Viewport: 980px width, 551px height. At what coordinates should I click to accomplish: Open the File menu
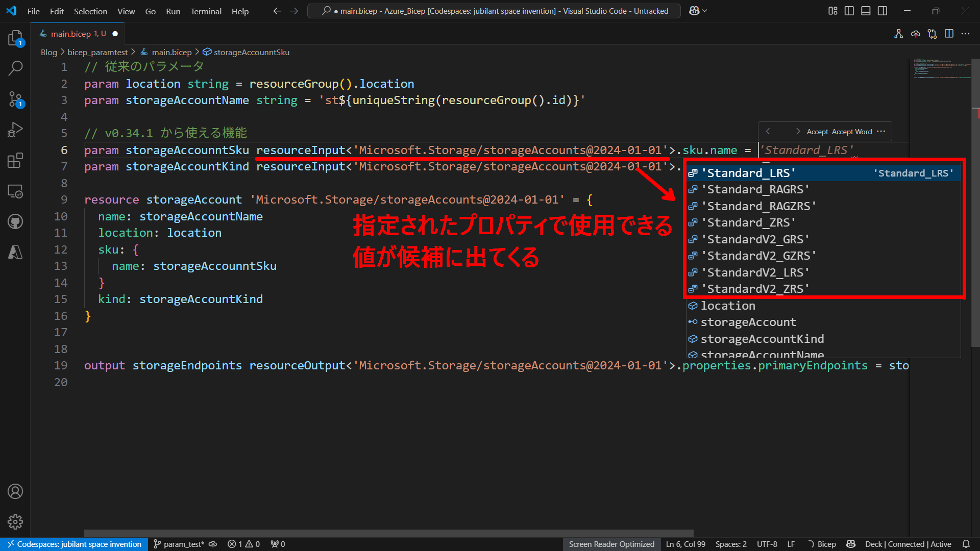coord(34,11)
